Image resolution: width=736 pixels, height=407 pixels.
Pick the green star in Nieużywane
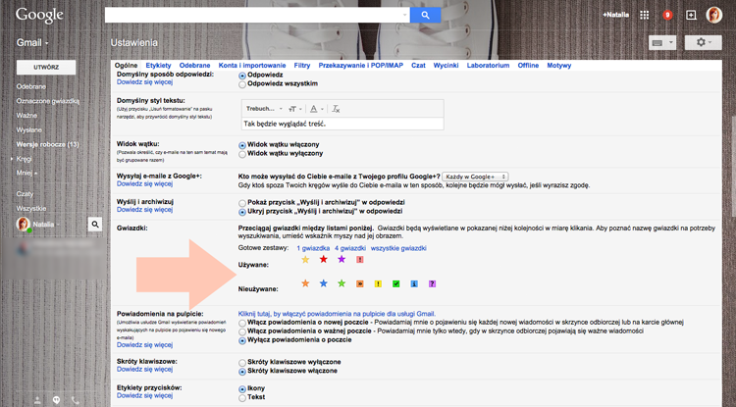point(342,283)
